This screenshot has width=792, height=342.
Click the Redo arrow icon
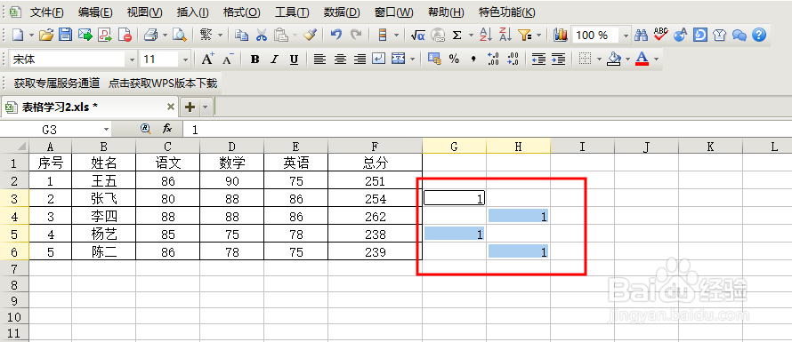pos(356,35)
